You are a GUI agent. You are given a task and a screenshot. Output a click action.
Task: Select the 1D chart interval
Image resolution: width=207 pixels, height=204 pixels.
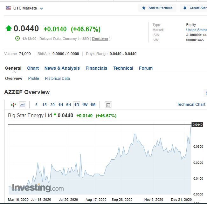click(77, 105)
